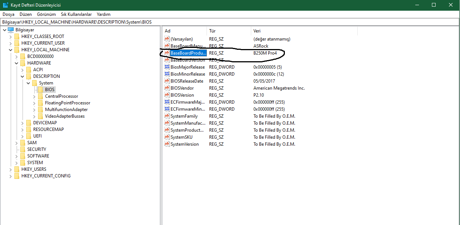This screenshot has width=460, height=225.
Task: Click the Registry Editor title bar app icon
Action: [x=6, y=5]
